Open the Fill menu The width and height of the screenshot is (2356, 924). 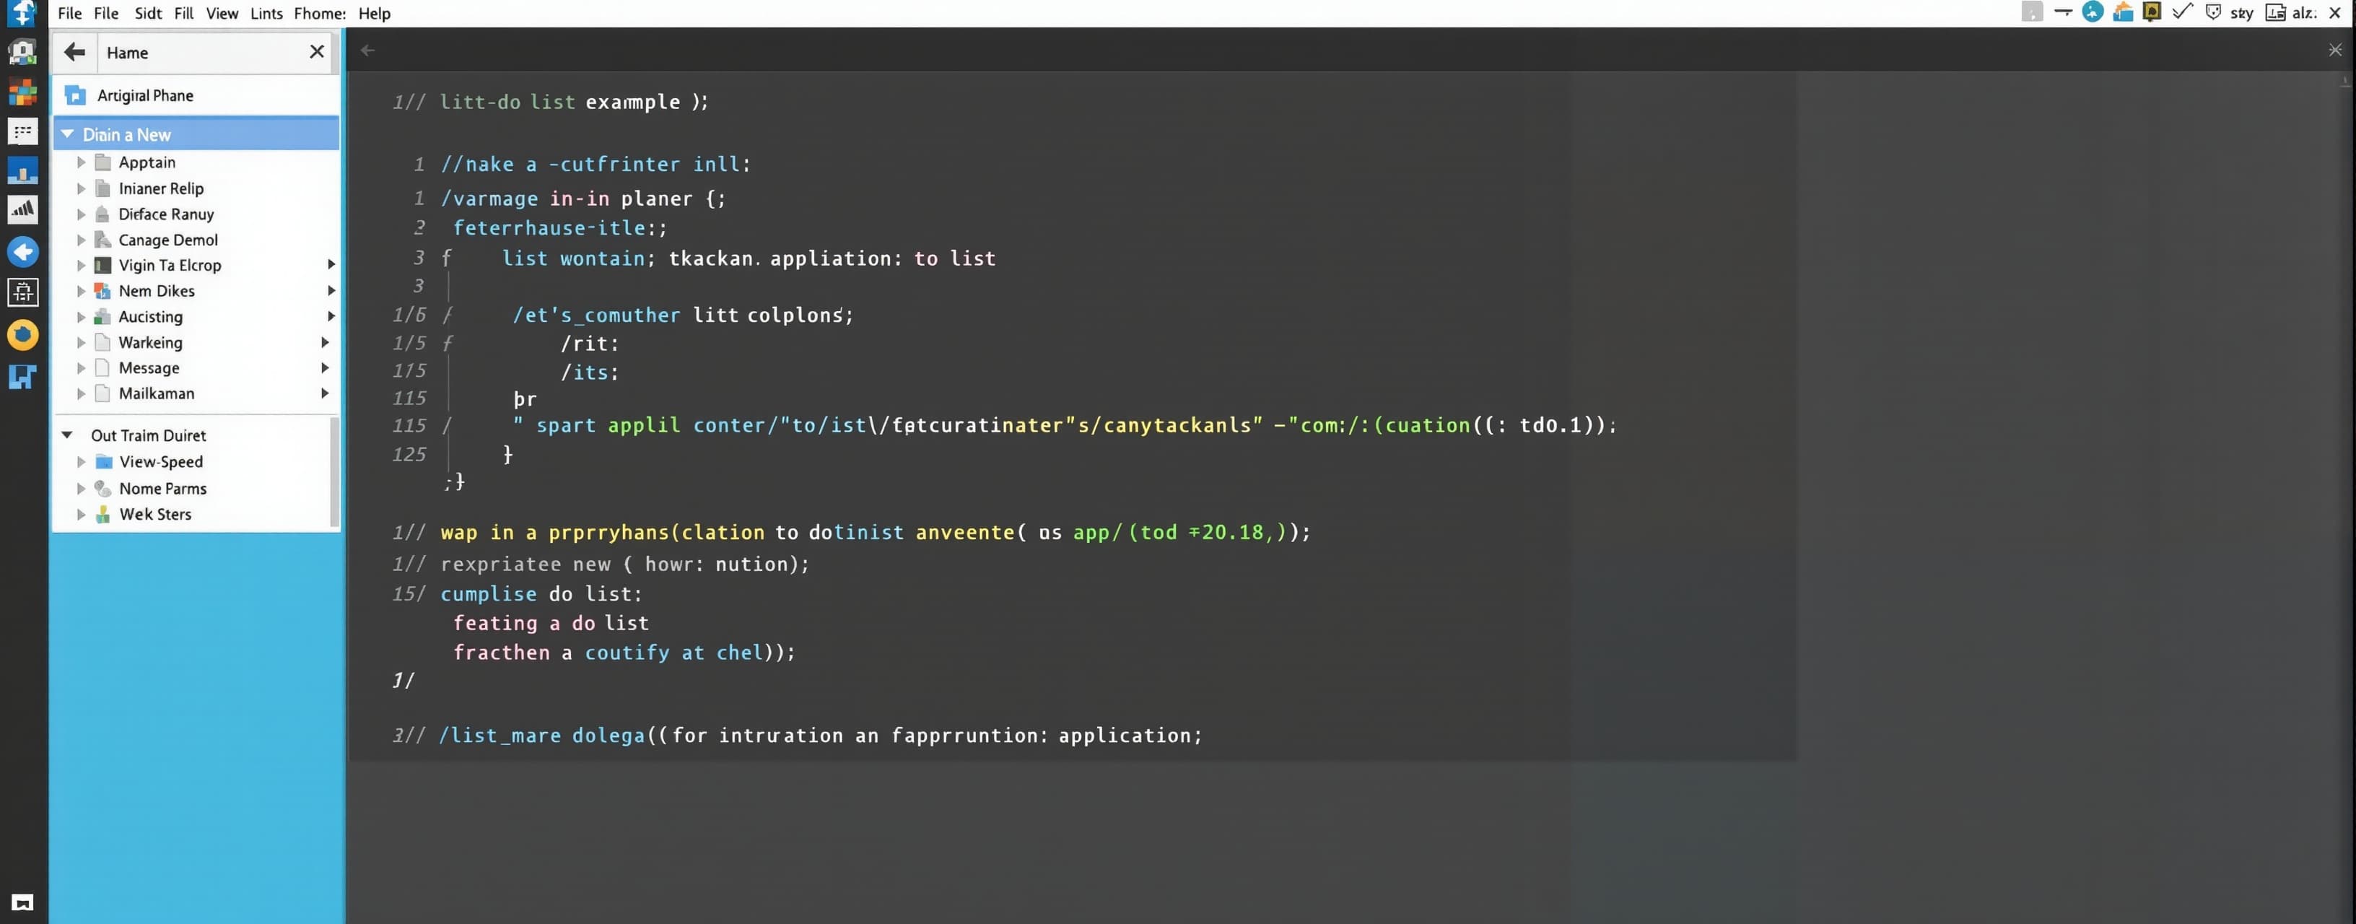click(x=184, y=13)
